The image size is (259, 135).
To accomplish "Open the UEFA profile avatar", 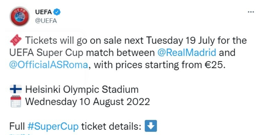I will [20, 16].
